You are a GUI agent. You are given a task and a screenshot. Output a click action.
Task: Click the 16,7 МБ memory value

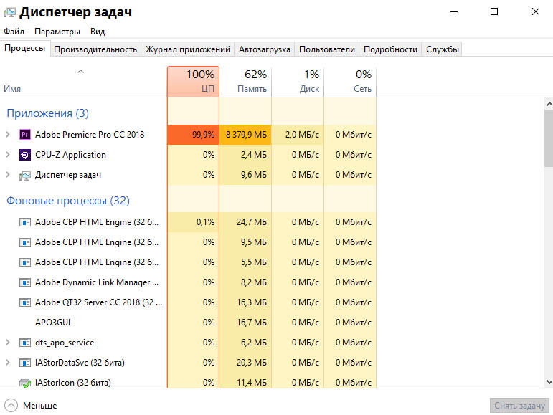coord(252,323)
